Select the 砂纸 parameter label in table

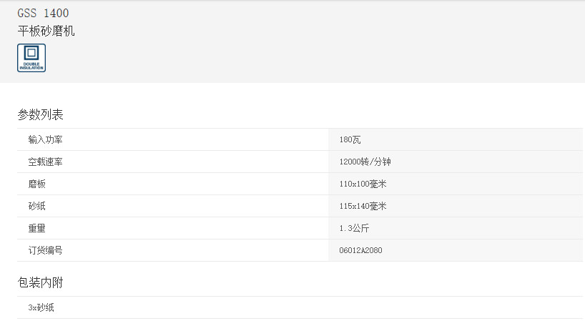(x=36, y=207)
